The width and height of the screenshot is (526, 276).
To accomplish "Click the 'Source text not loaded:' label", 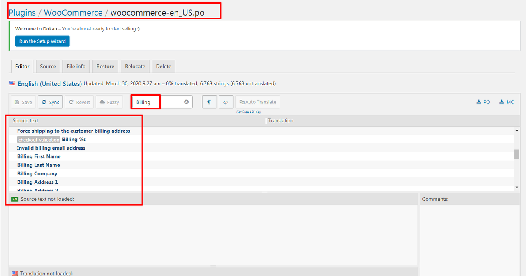I will (47, 199).
